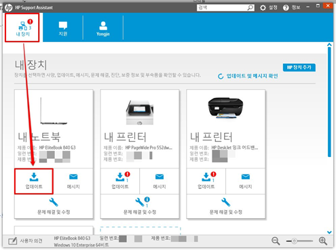336x250 pixels.
Task: Click the scroll down arrow
Action: 329,232
